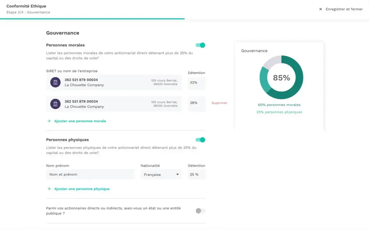This screenshot has width=369, height=230.
Task: Click the address text in the 32% company row
Action: 164,82
